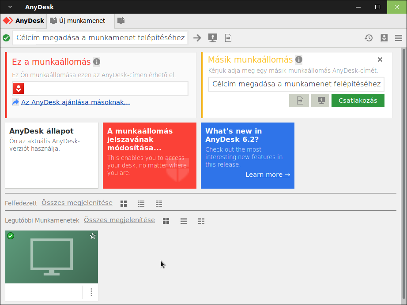Focus the top address input field
This screenshot has width=407, height=305.
[x=100, y=38]
